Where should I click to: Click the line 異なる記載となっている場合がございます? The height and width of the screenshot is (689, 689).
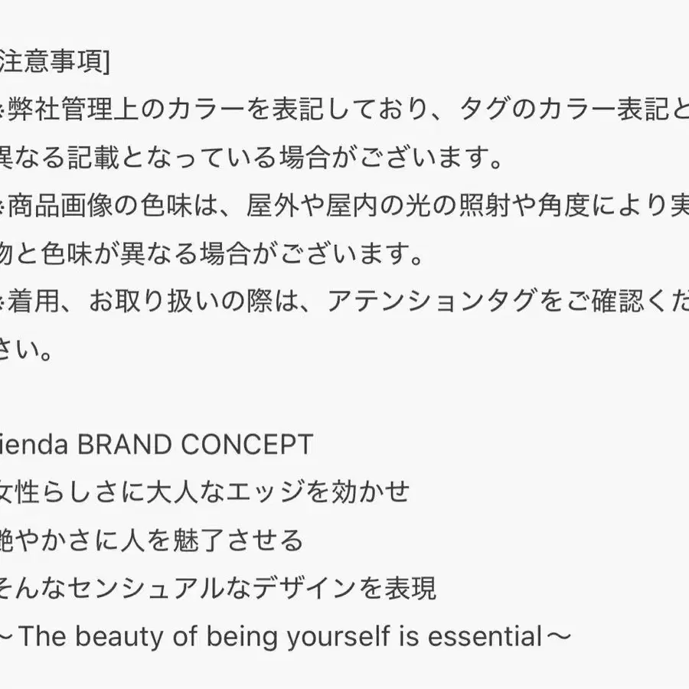tap(251, 159)
